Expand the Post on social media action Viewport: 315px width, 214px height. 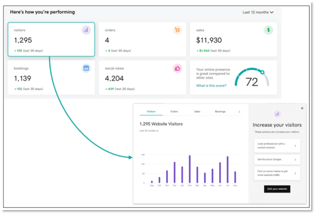[276, 173]
